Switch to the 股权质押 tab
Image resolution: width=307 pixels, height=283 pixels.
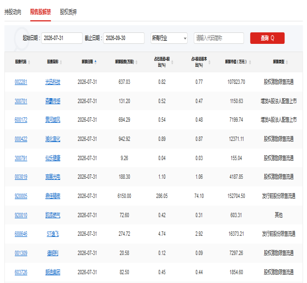pos(68,12)
